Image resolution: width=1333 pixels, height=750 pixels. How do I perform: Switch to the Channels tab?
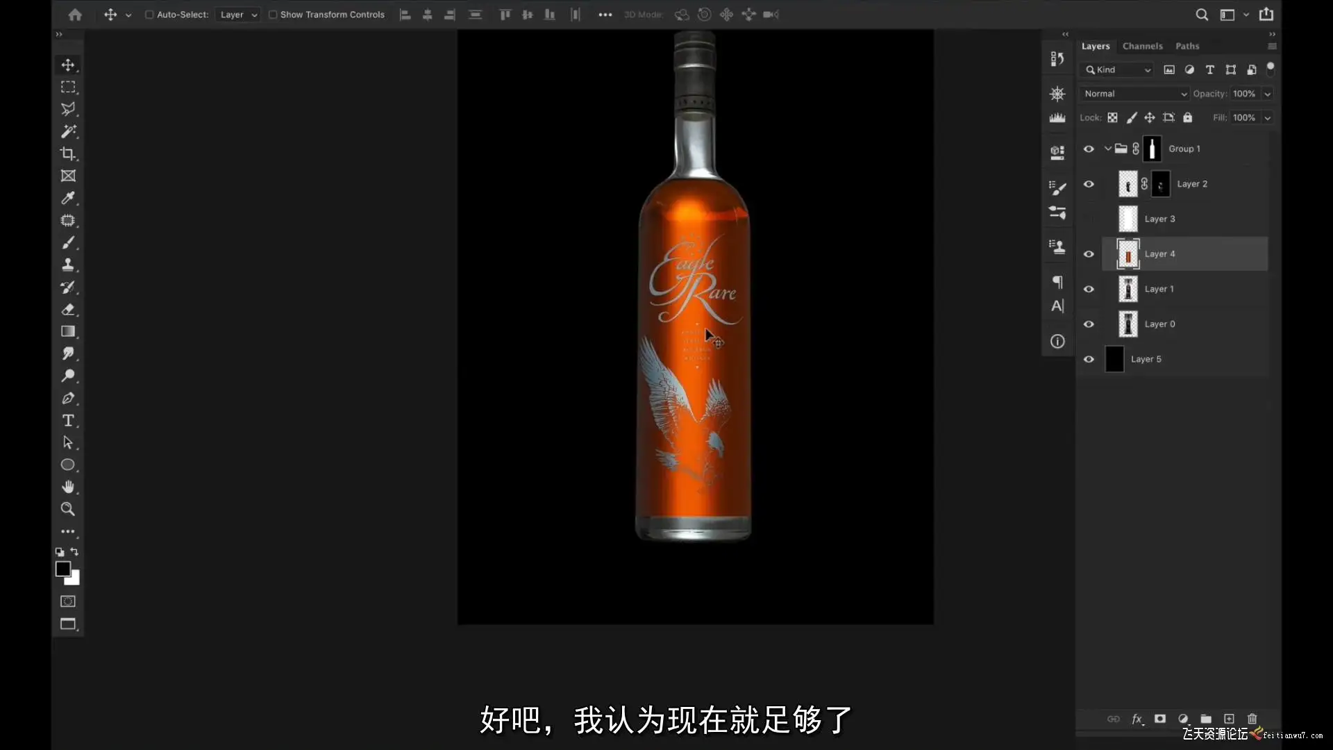(x=1142, y=46)
